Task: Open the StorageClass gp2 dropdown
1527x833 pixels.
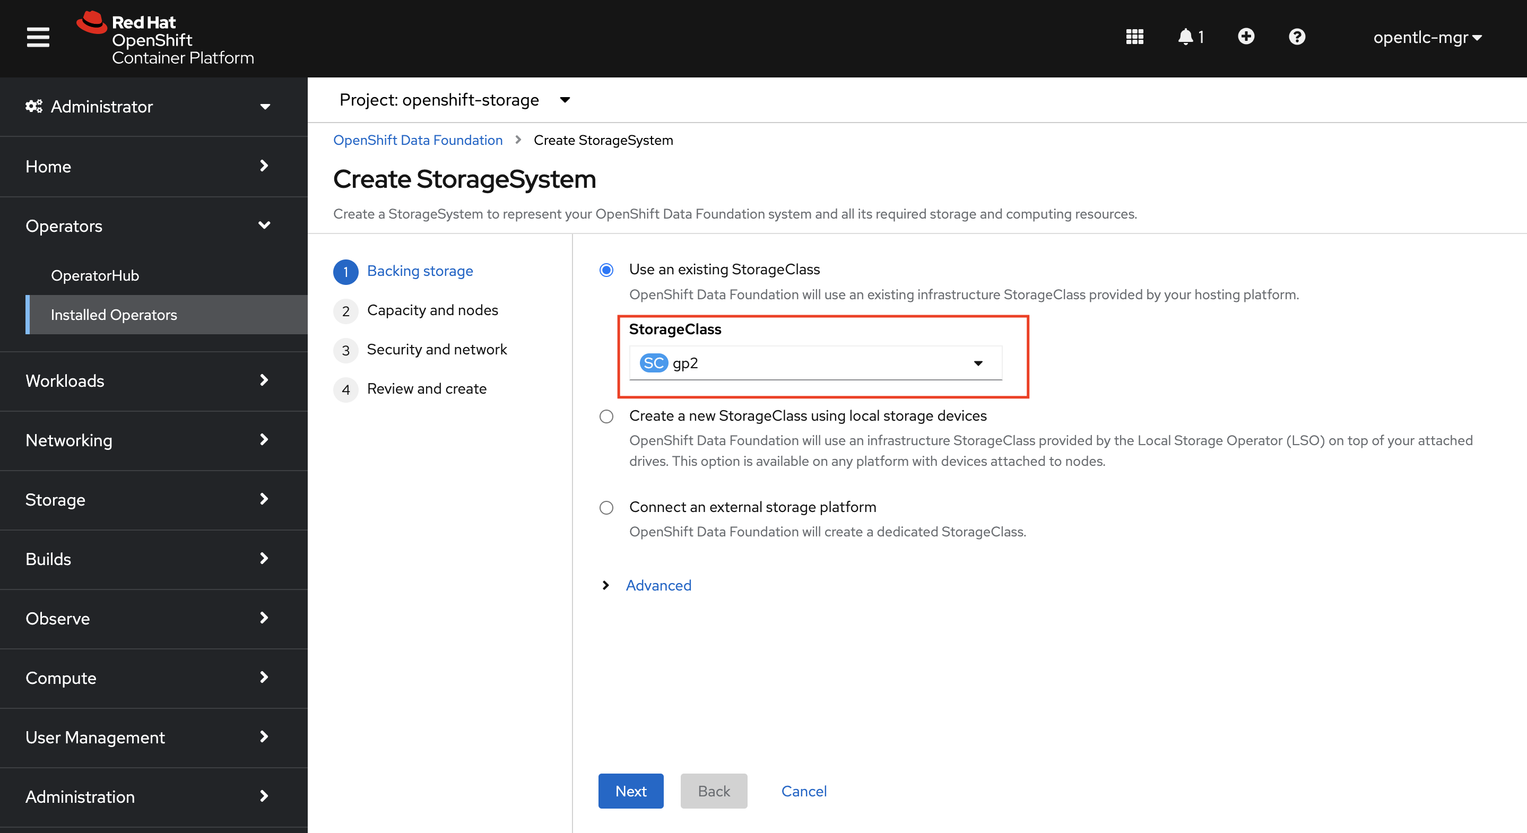Action: [814, 363]
